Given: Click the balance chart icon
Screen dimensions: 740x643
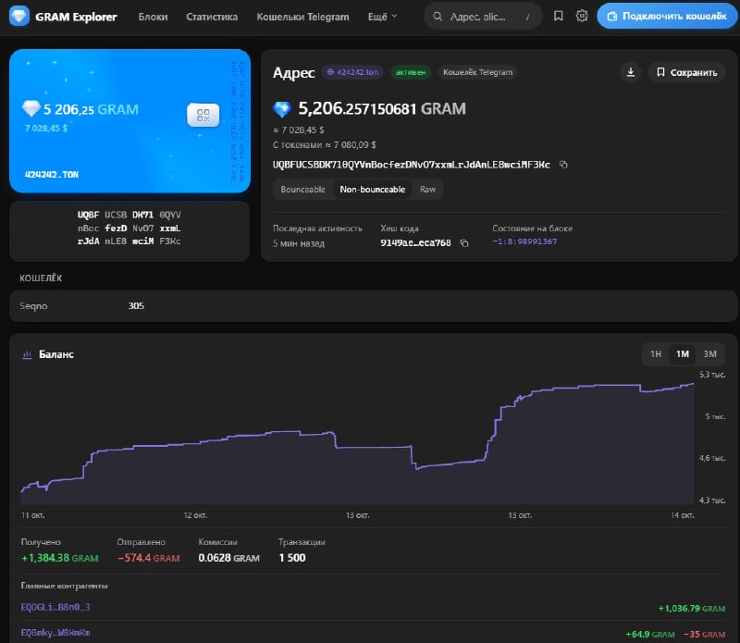Looking at the screenshot, I should tap(27, 354).
